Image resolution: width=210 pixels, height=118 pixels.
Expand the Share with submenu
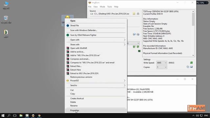pyautogui.click(x=96, y=45)
